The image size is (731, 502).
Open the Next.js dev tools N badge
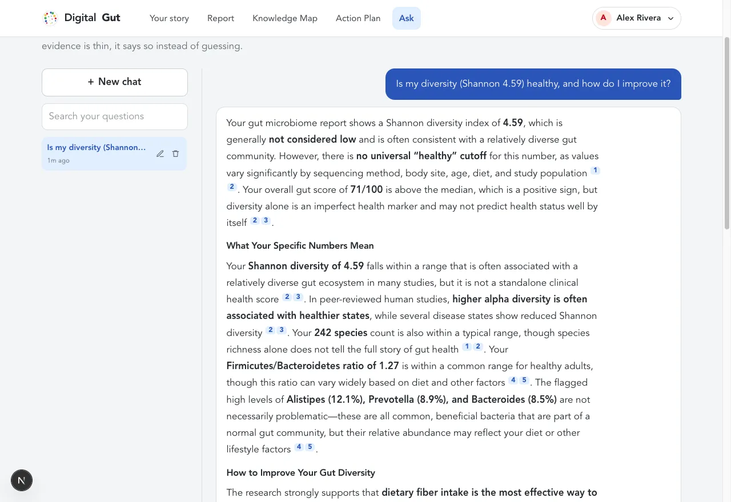[x=22, y=480]
